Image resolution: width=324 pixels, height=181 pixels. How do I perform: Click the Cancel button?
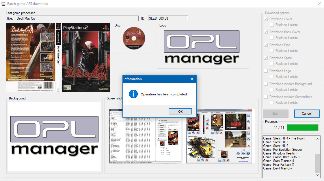coord(307,113)
